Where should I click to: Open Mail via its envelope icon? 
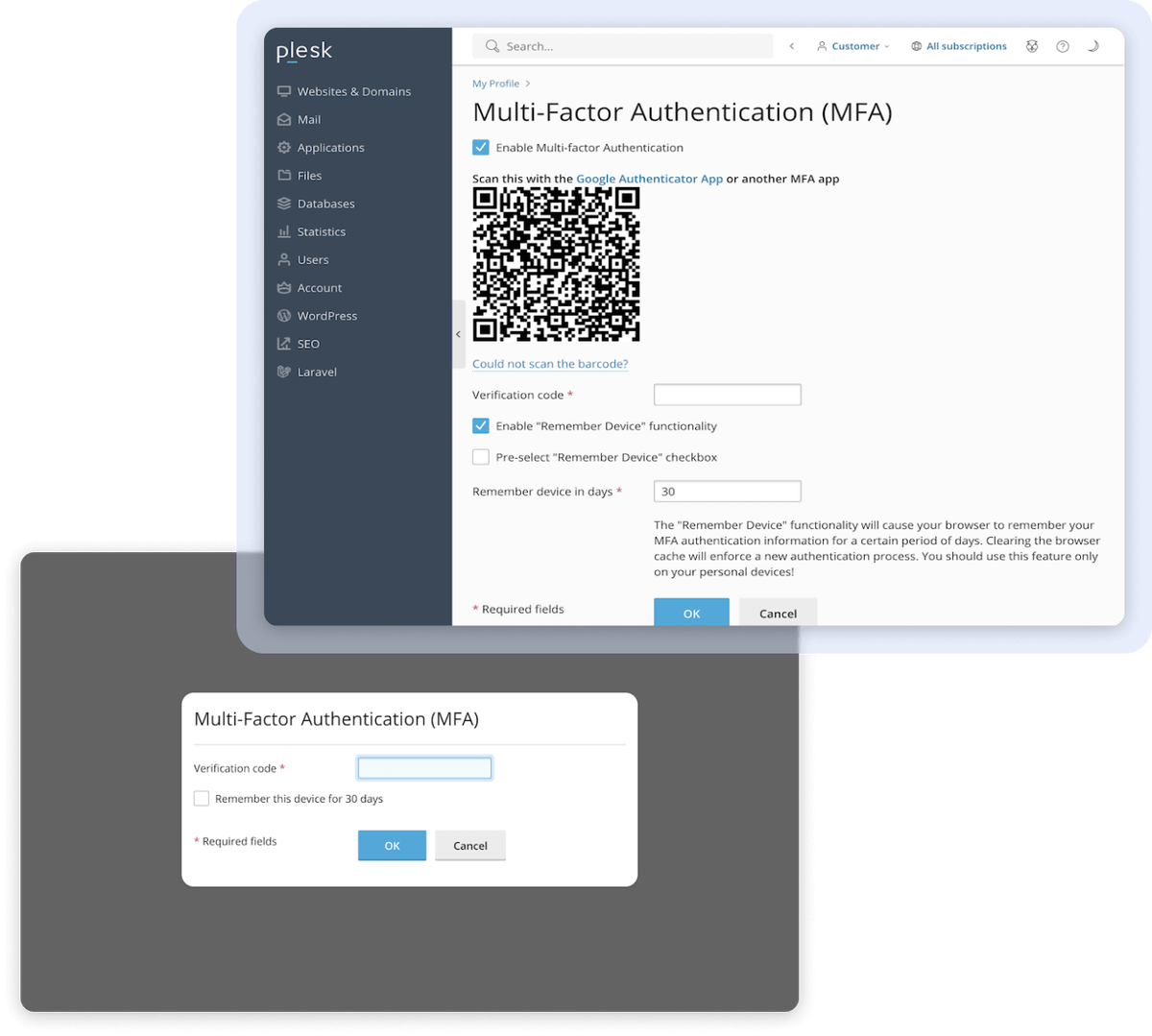click(x=284, y=120)
